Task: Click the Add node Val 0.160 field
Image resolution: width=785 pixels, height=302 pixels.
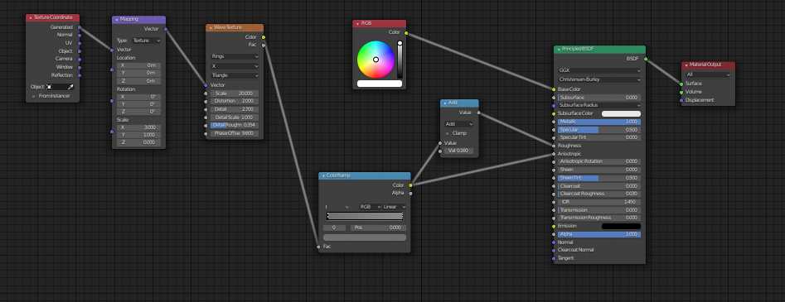Action: (459, 151)
